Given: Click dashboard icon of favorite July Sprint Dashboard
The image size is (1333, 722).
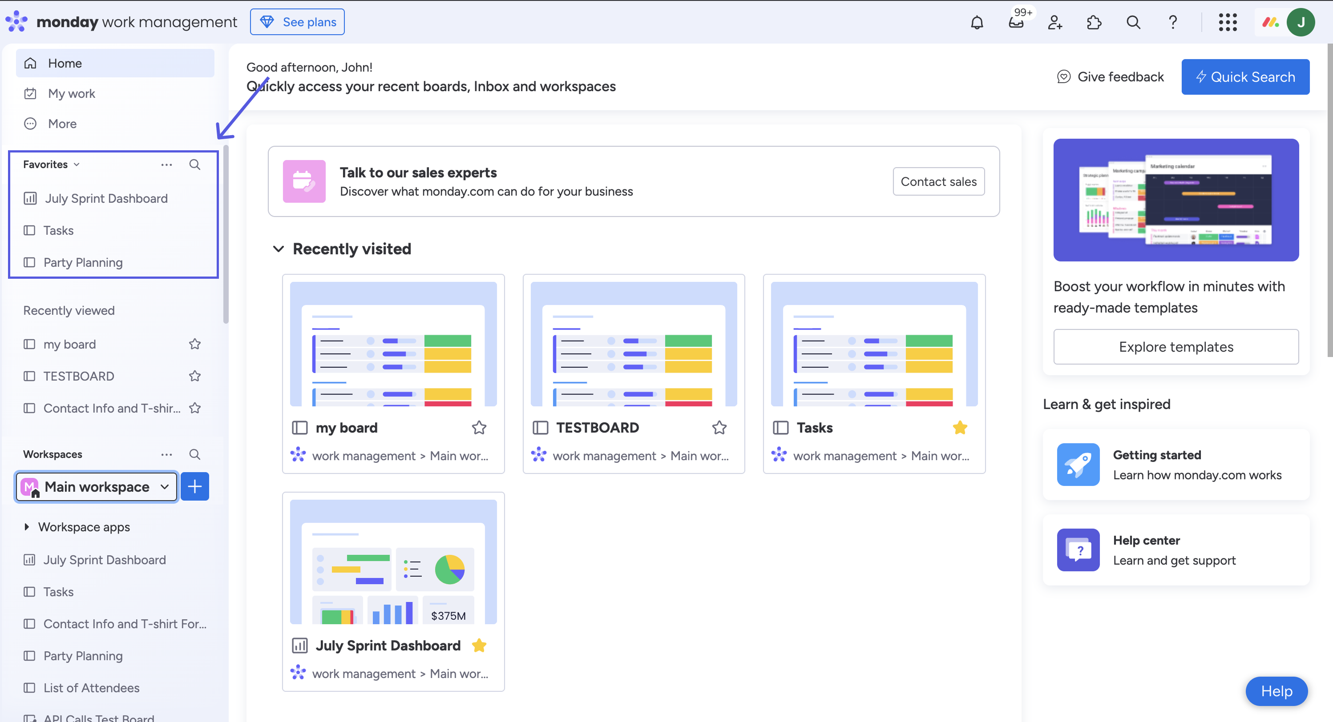Looking at the screenshot, I should click(30, 199).
